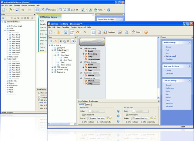The height and width of the screenshot is (141, 194).
Task: Click Publish in Tree Menu toolbar
Action: point(136,32)
